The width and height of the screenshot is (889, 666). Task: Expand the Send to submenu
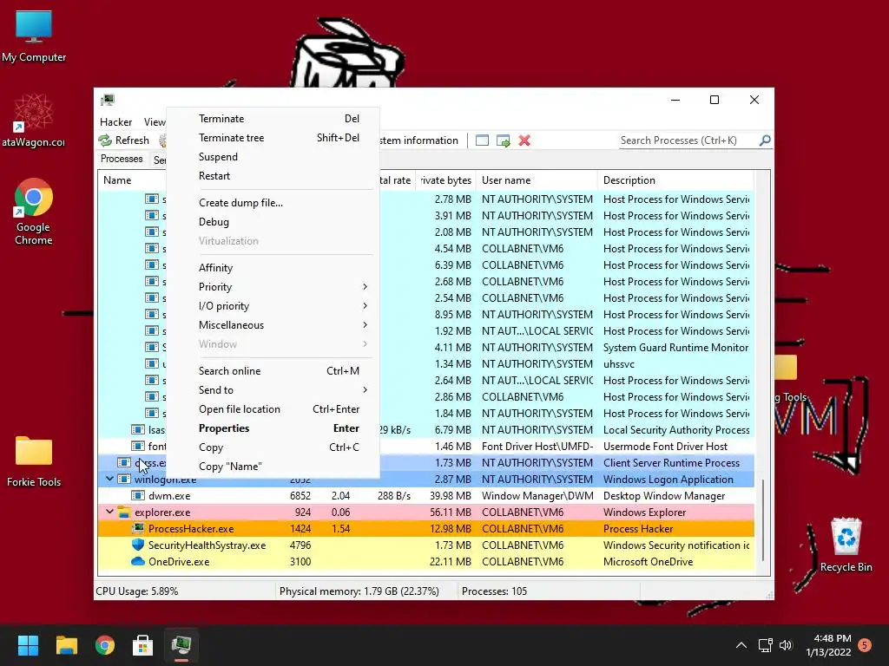pyautogui.click(x=273, y=390)
